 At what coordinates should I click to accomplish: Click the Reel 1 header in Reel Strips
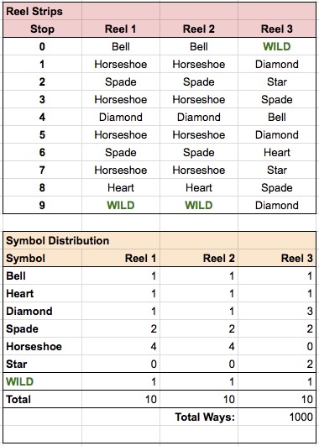[121, 29]
